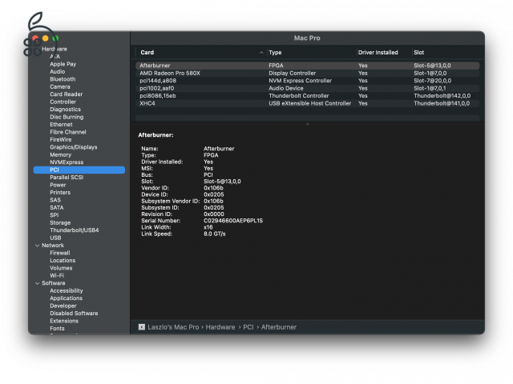Open Fibre Channel in the sidebar

coord(67,132)
